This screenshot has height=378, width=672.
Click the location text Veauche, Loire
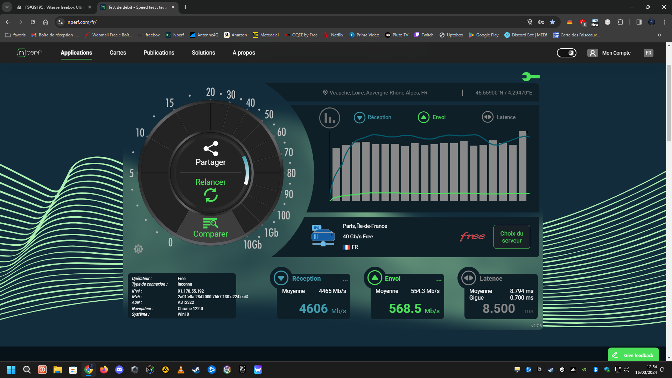(x=375, y=93)
